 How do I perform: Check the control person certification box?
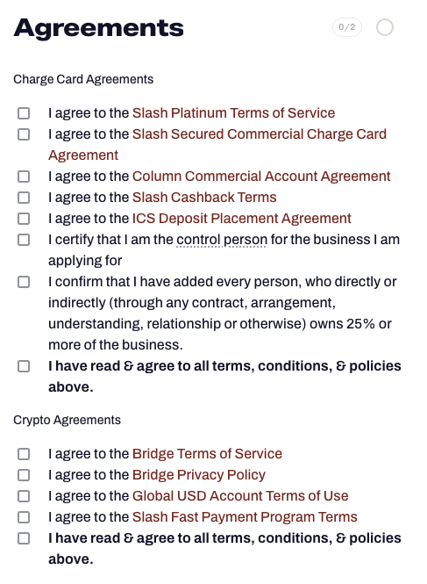coord(24,240)
